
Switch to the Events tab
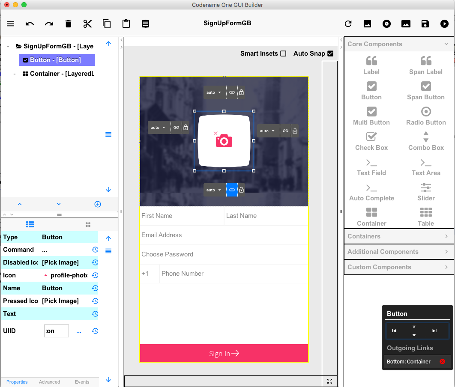82,382
